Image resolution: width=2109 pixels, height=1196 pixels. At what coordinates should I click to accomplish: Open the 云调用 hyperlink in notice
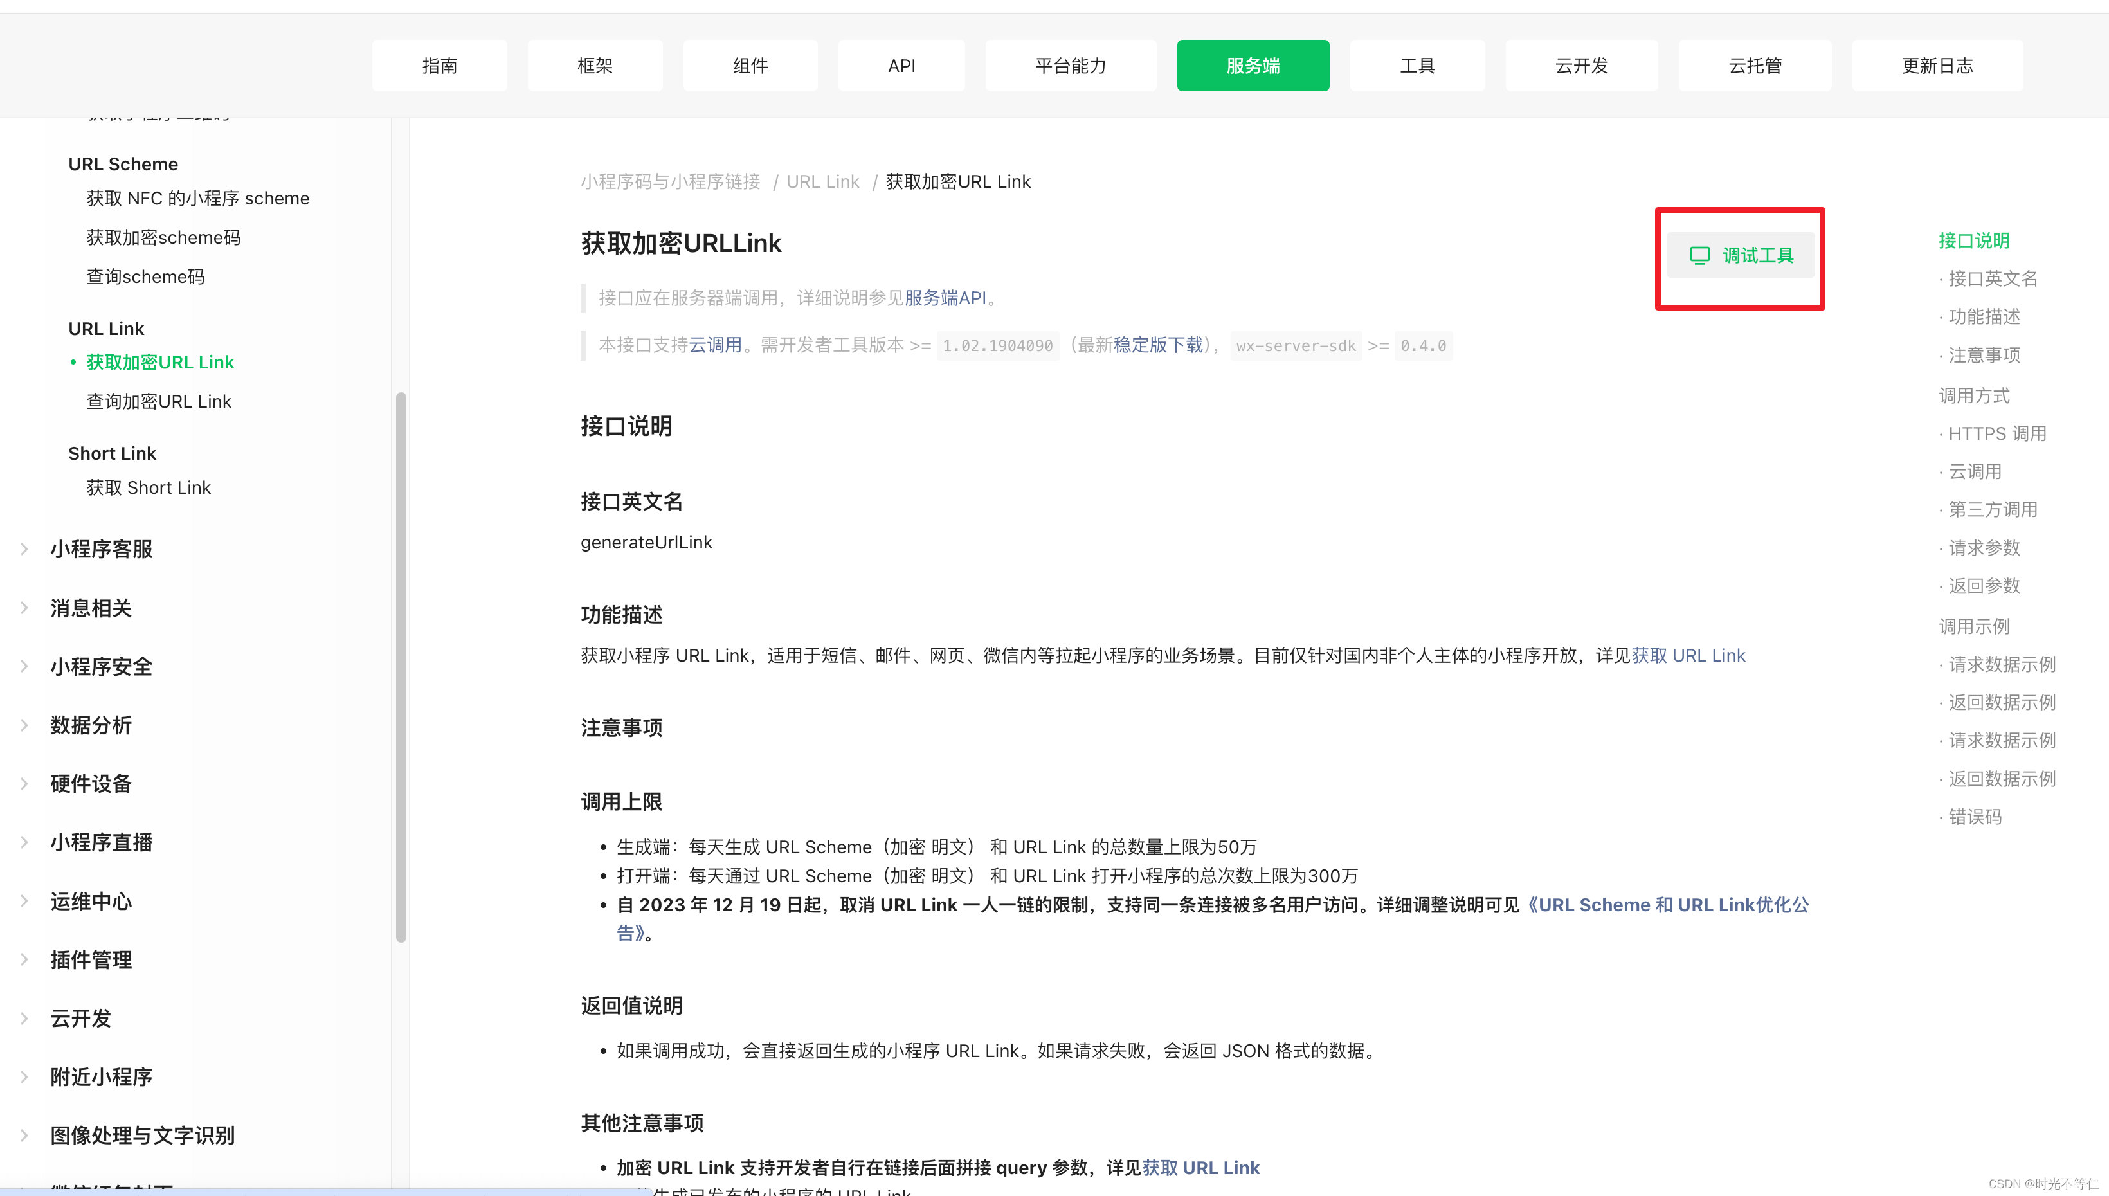coord(714,345)
